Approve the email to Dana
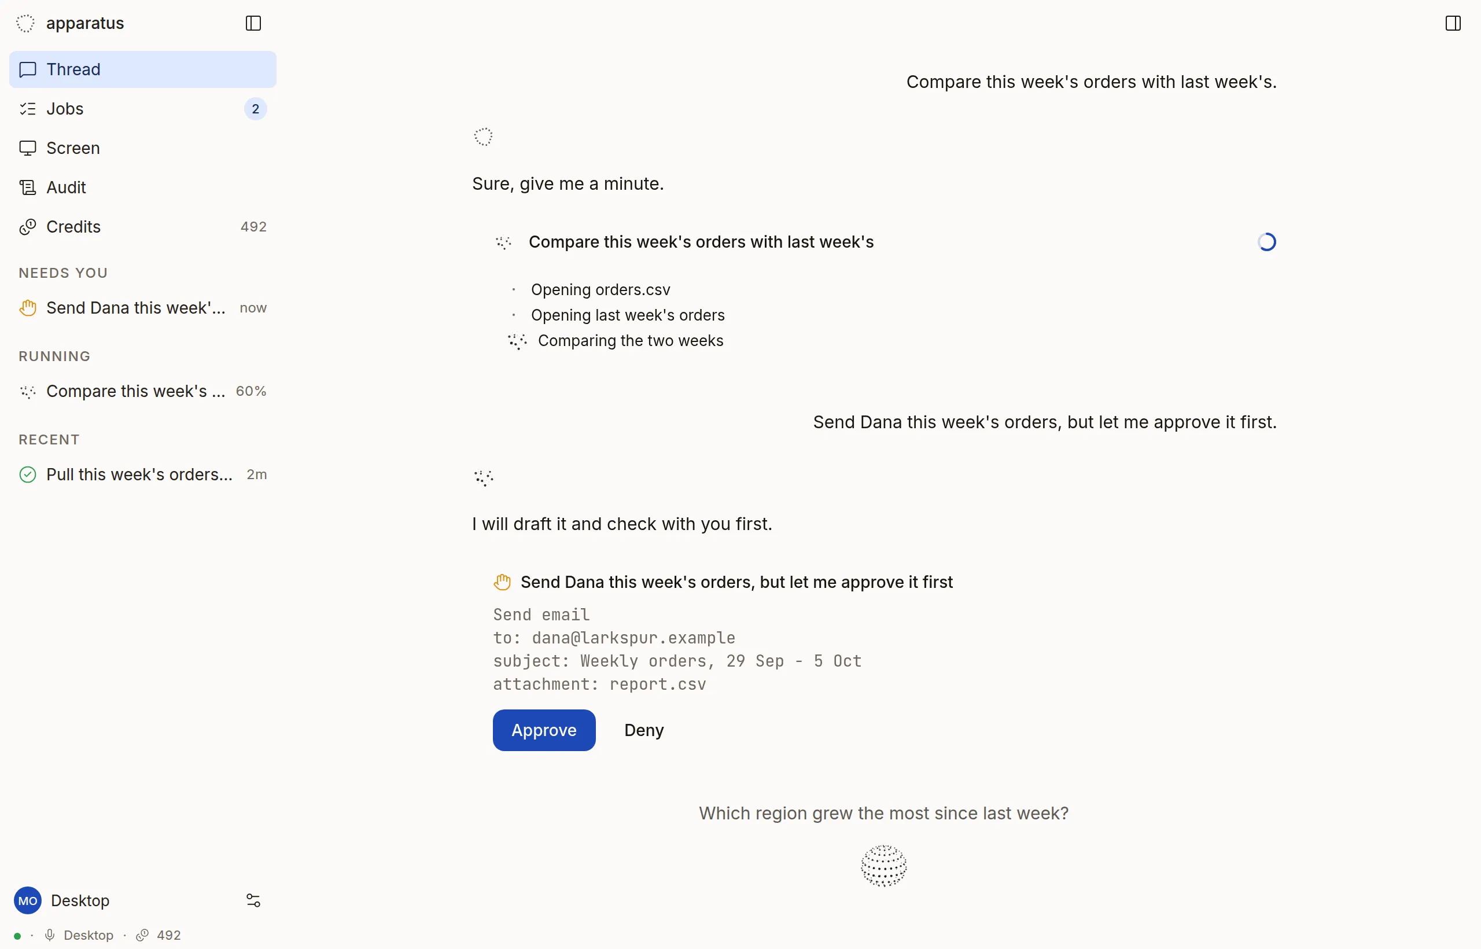This screenshot has width=1481, height=949. click(x=544, y=730)
